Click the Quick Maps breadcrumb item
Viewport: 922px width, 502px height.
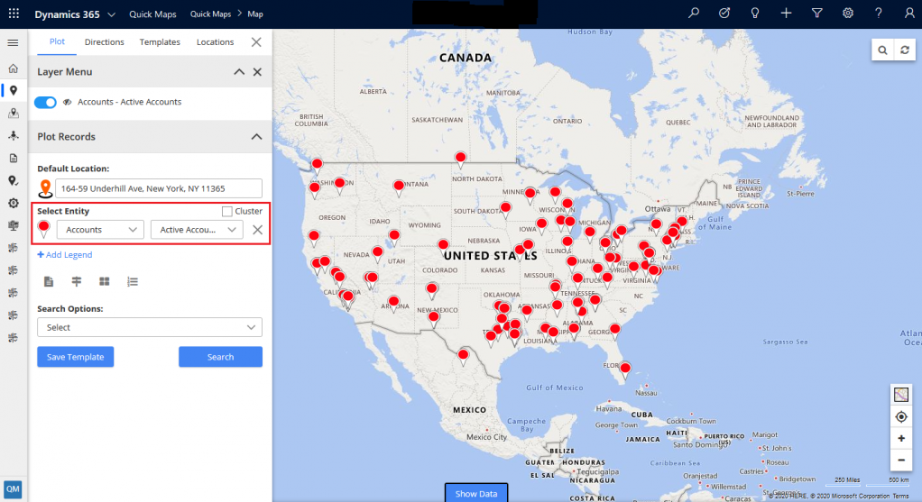coord(210,14)
